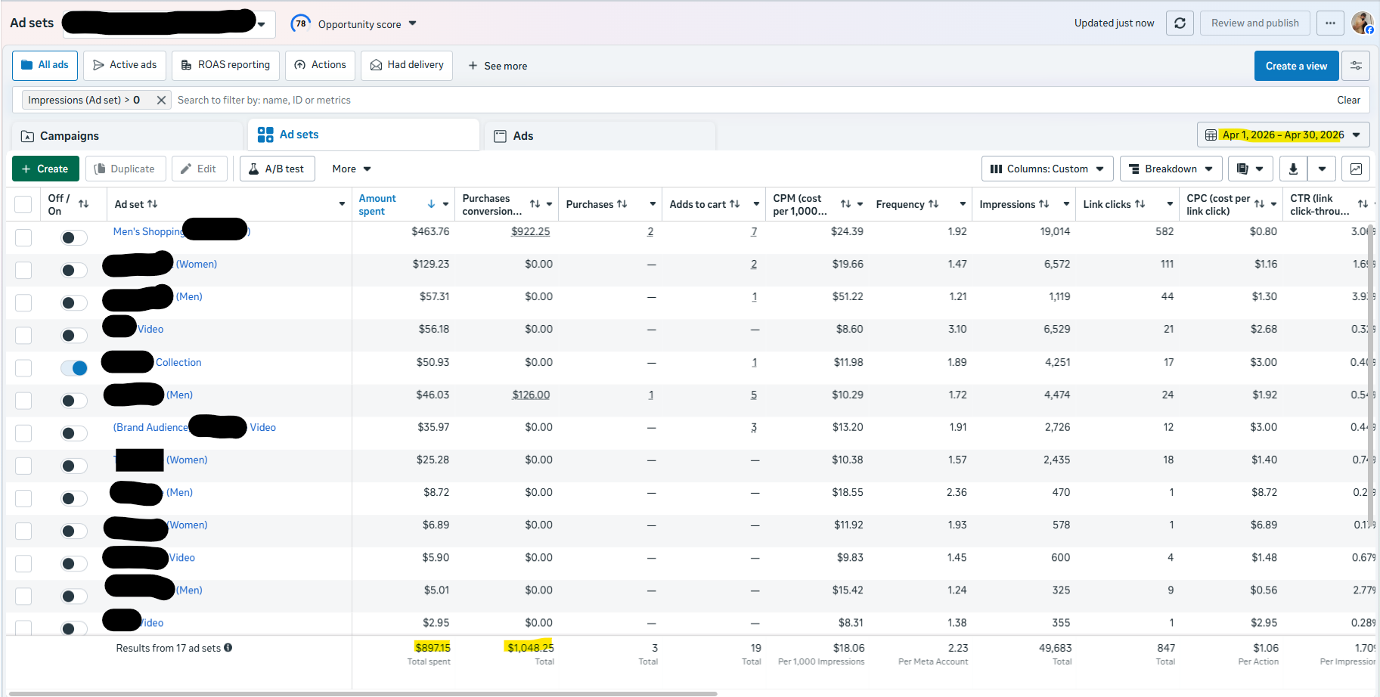This screenshot has height=697, width=1380.
Task: Sort Purchases conversion value column
Action: pyautogui.click(x=535, y=204)
